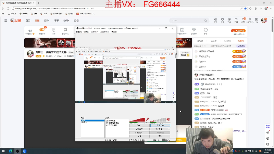This screenshot has width=274, height=154.
Task: Open the user avatar in Douyu header
Action: click(264, 21)
